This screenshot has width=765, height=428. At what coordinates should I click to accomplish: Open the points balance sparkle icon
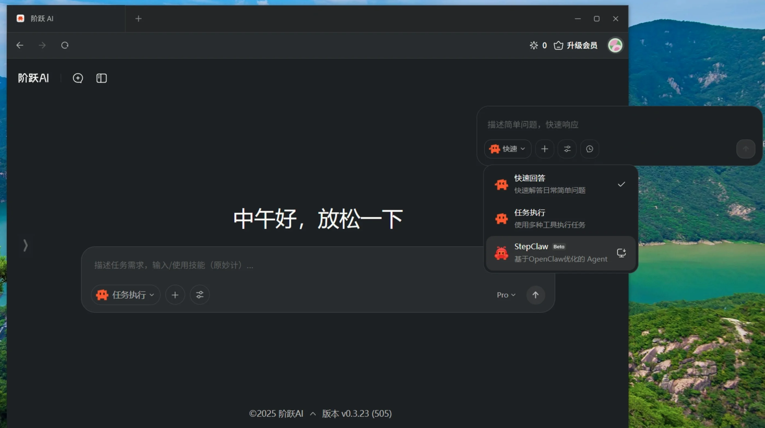point(534,45)
